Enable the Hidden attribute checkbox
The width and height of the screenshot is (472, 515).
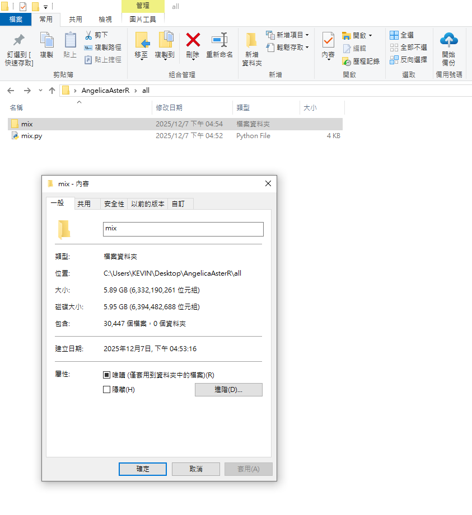(x=107, y=390)
